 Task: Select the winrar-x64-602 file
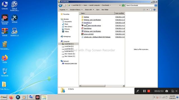tap(88, 34)
